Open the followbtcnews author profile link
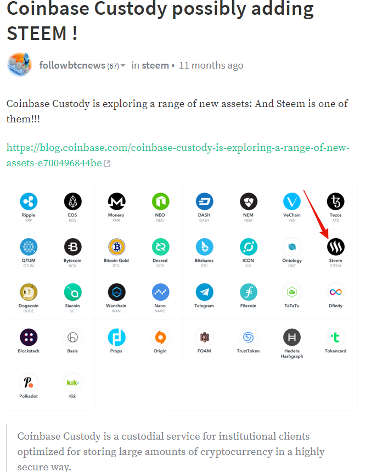The height and width of the screenshot is (472, 371). tap(72, 65)
